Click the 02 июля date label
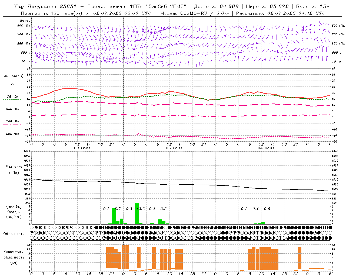The width and height of the screenshot is (346, 276). tap(82, 148)
